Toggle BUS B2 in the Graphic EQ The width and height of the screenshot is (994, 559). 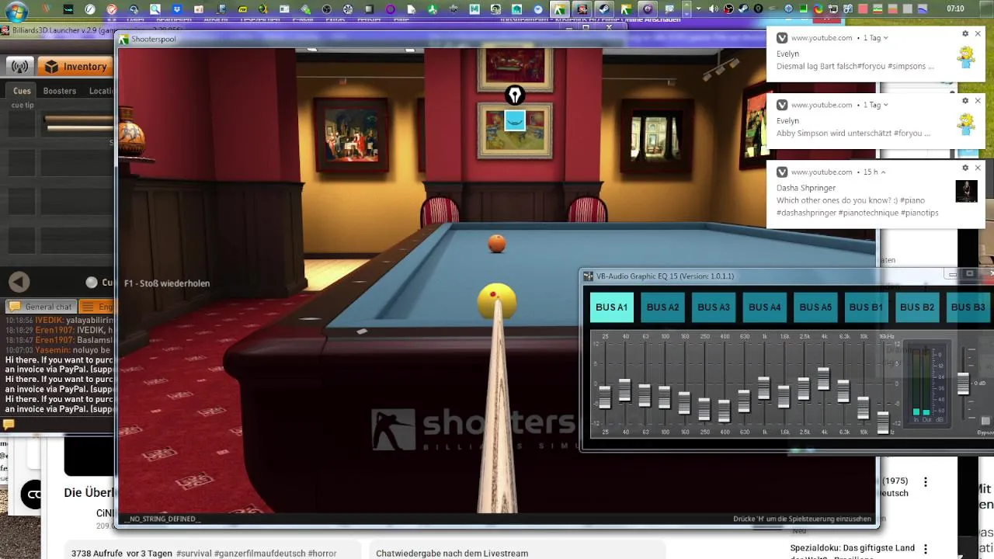coord(917,307)
